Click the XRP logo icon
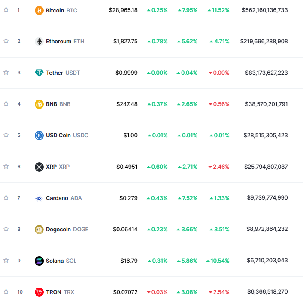 point(39,167)
